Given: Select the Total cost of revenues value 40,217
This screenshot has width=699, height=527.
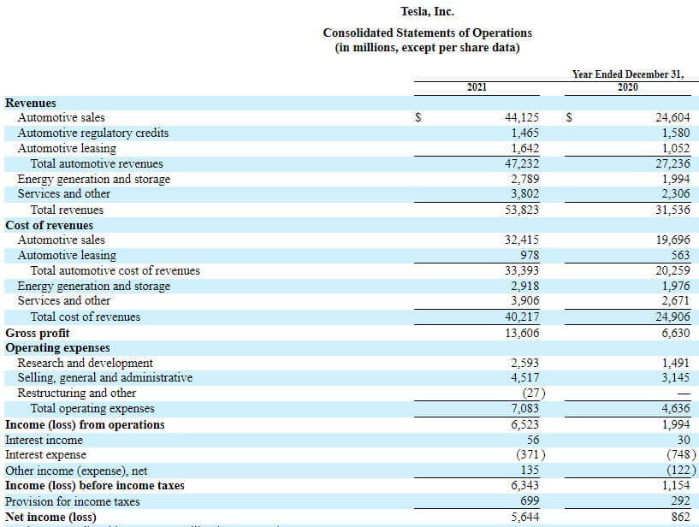Looking at the screenshot, I should [523, 317].
